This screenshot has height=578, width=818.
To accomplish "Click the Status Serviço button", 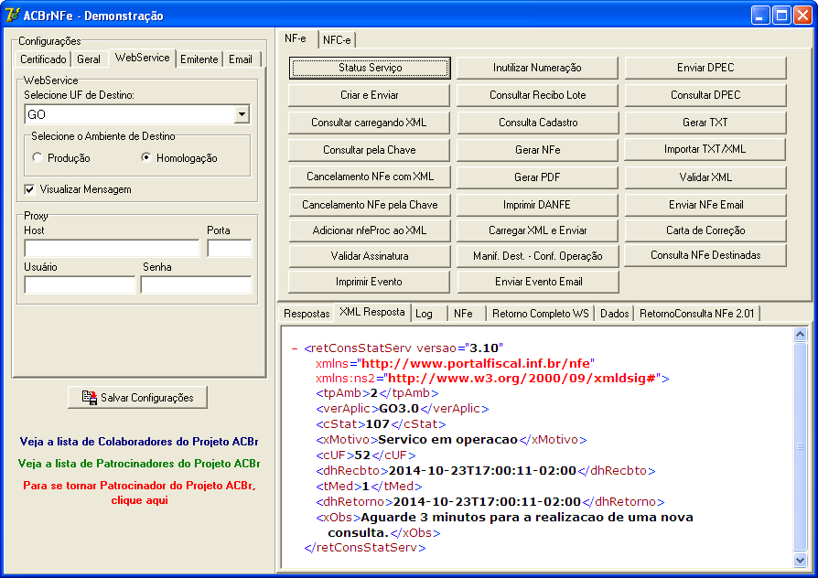I will point(370,68).
